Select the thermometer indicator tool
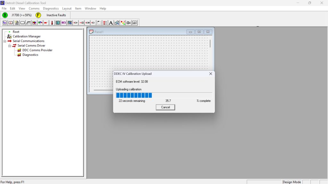 point(51,23)
